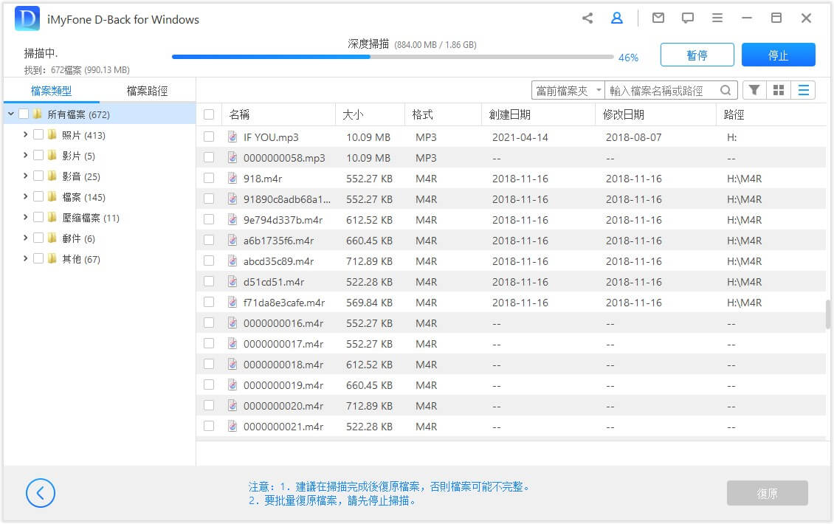The width and height of the screenshot is (834, 524).
Task: Click the mail envelope icon
Action: (658, 18)
